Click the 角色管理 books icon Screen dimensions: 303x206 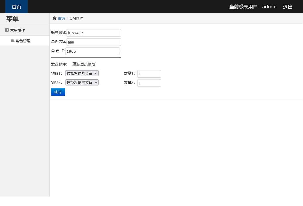[12, 41]
